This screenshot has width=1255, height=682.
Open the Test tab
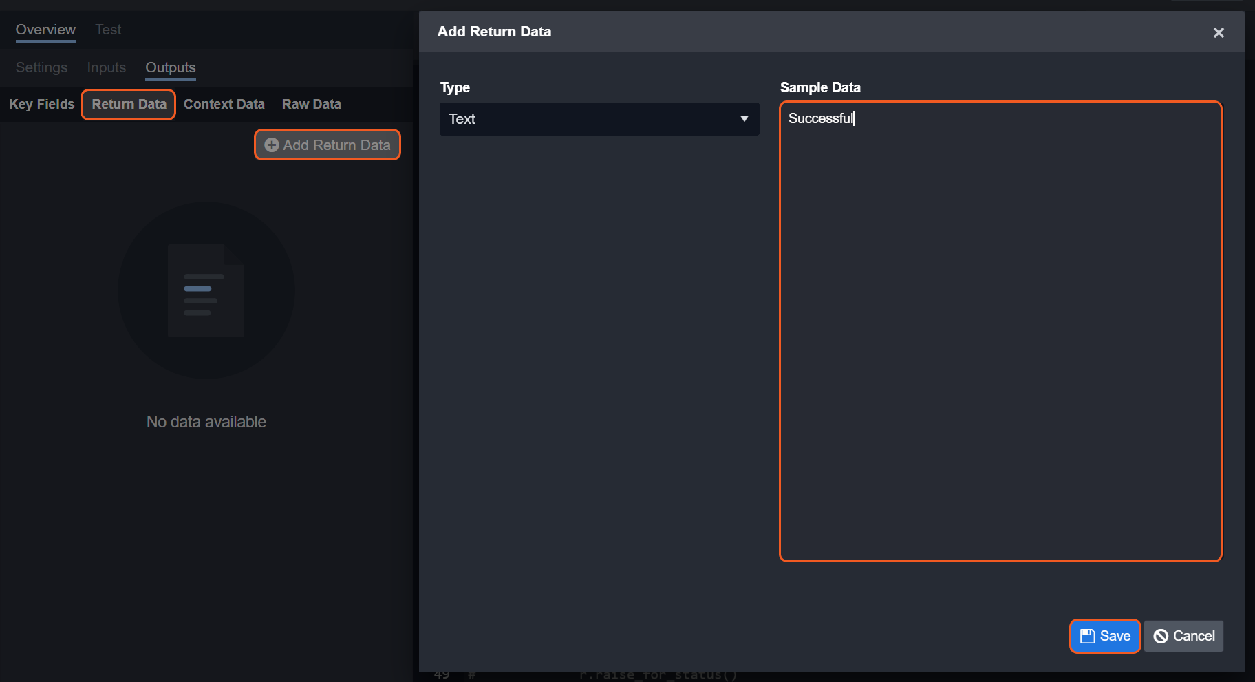pyautogui.click(x=108, y=30)
